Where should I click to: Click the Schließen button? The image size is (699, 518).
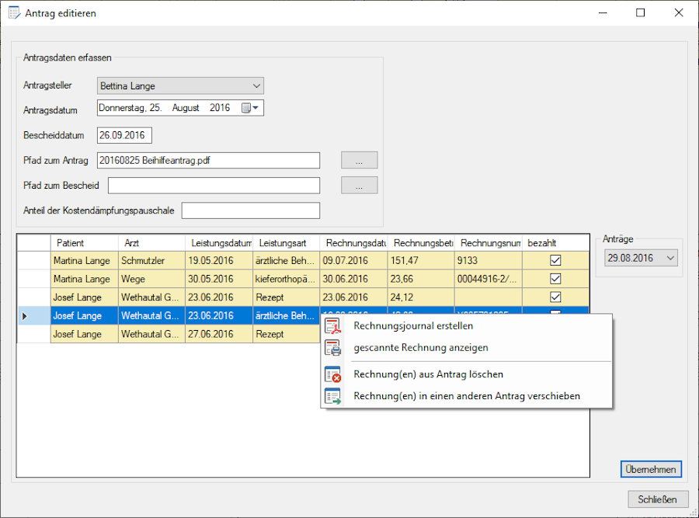pyautogui.click(x=657, y=499)
